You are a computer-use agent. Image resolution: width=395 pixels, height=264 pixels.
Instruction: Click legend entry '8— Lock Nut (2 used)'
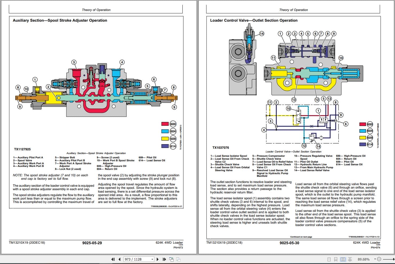pos(68,169)
